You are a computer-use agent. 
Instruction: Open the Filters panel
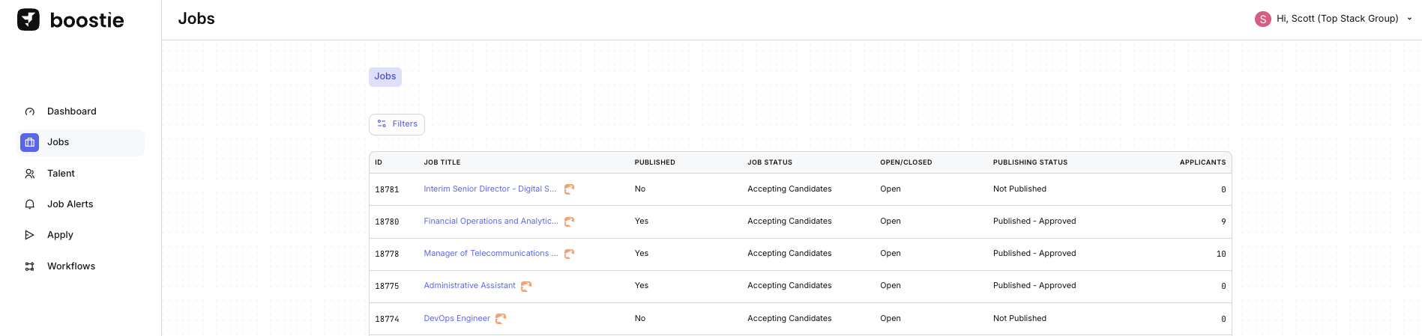pyautogui.click(x=397, y=124)
